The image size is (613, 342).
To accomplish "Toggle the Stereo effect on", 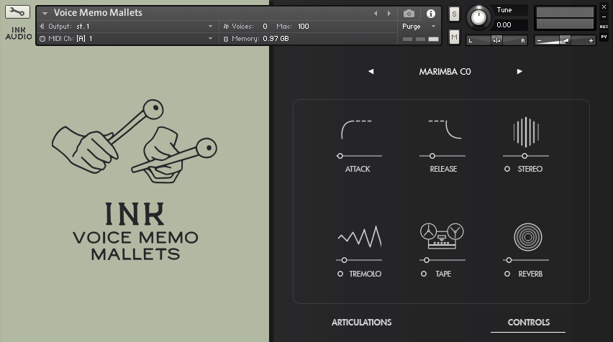I will pyautogui.click(x=507, y=170).
